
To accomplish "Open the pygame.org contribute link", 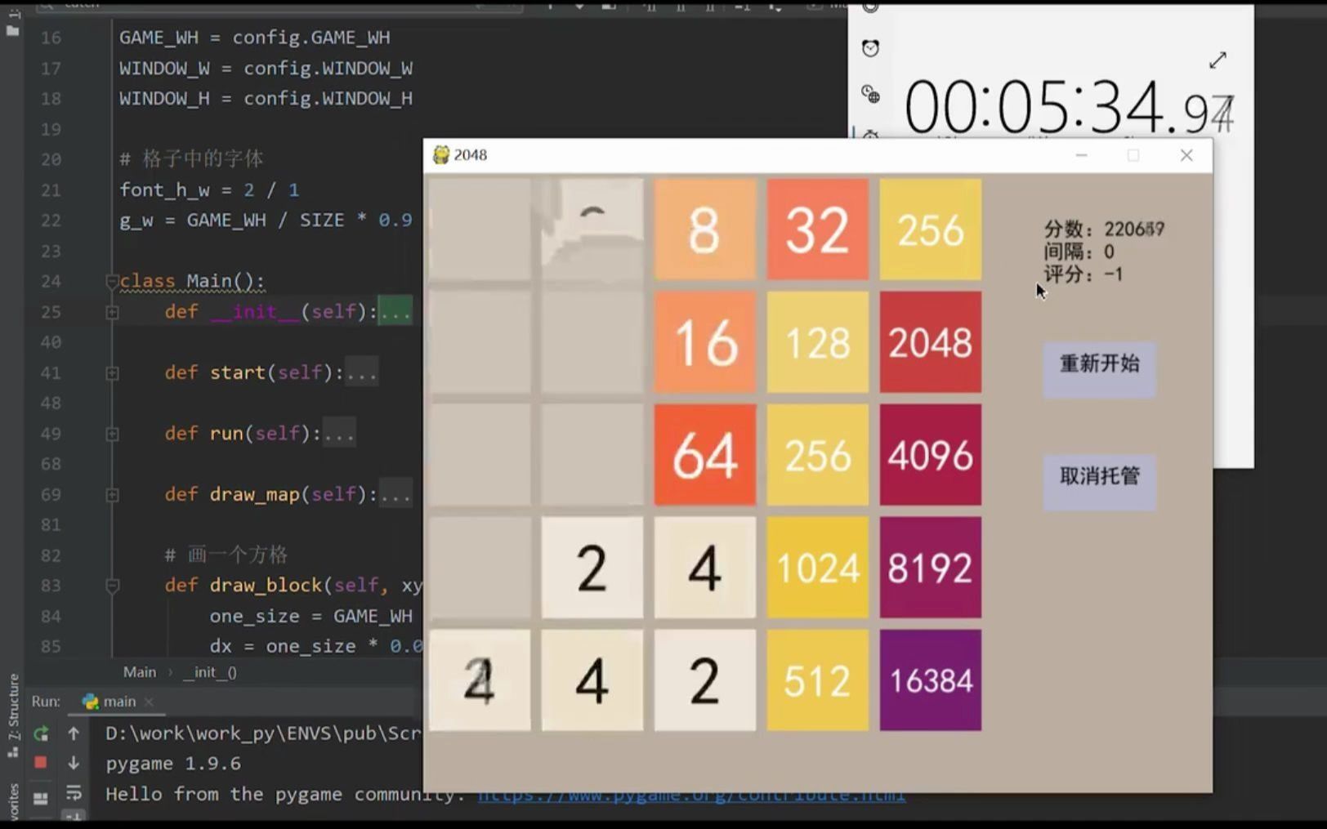I will coord(691,794).
